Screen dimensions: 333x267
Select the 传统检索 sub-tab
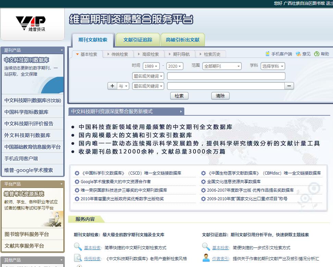tap(118, 54)
